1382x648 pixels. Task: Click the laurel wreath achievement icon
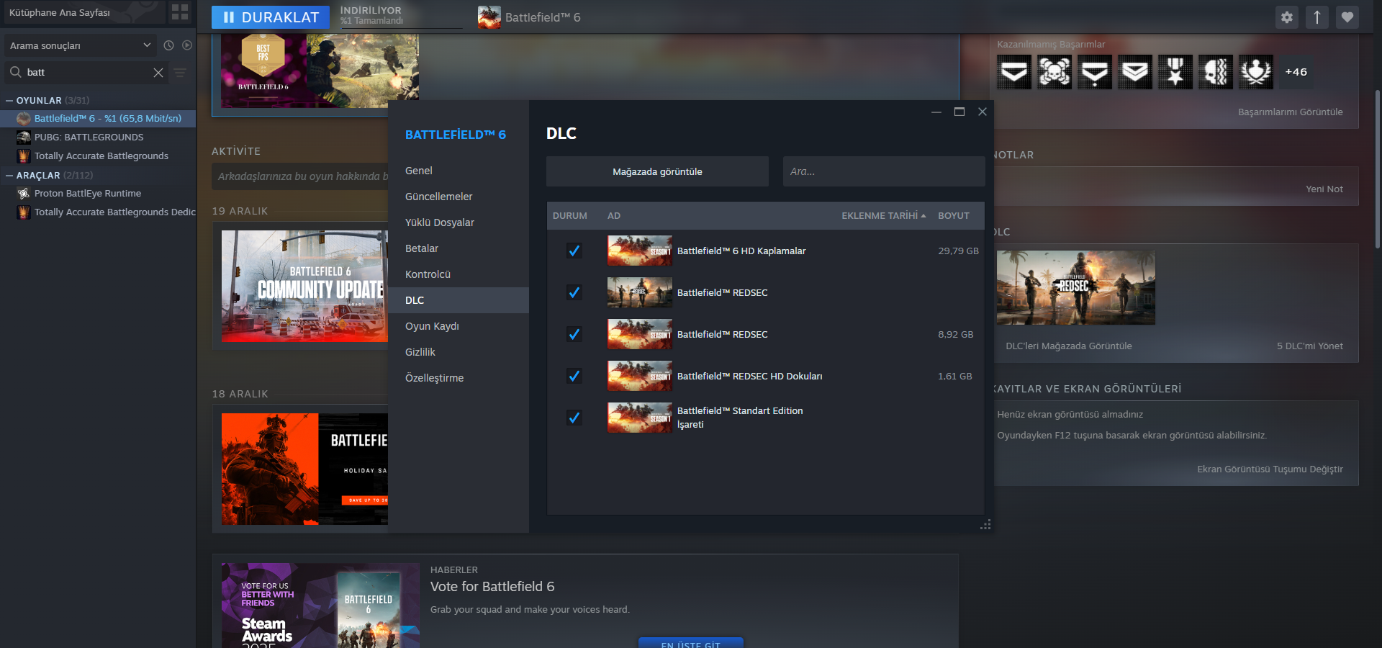point(1256,72)
